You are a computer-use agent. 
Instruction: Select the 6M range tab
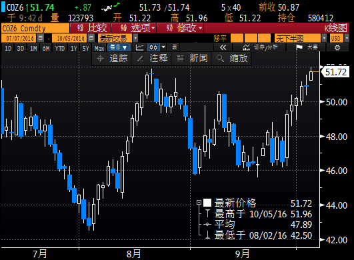click(46, 48)
